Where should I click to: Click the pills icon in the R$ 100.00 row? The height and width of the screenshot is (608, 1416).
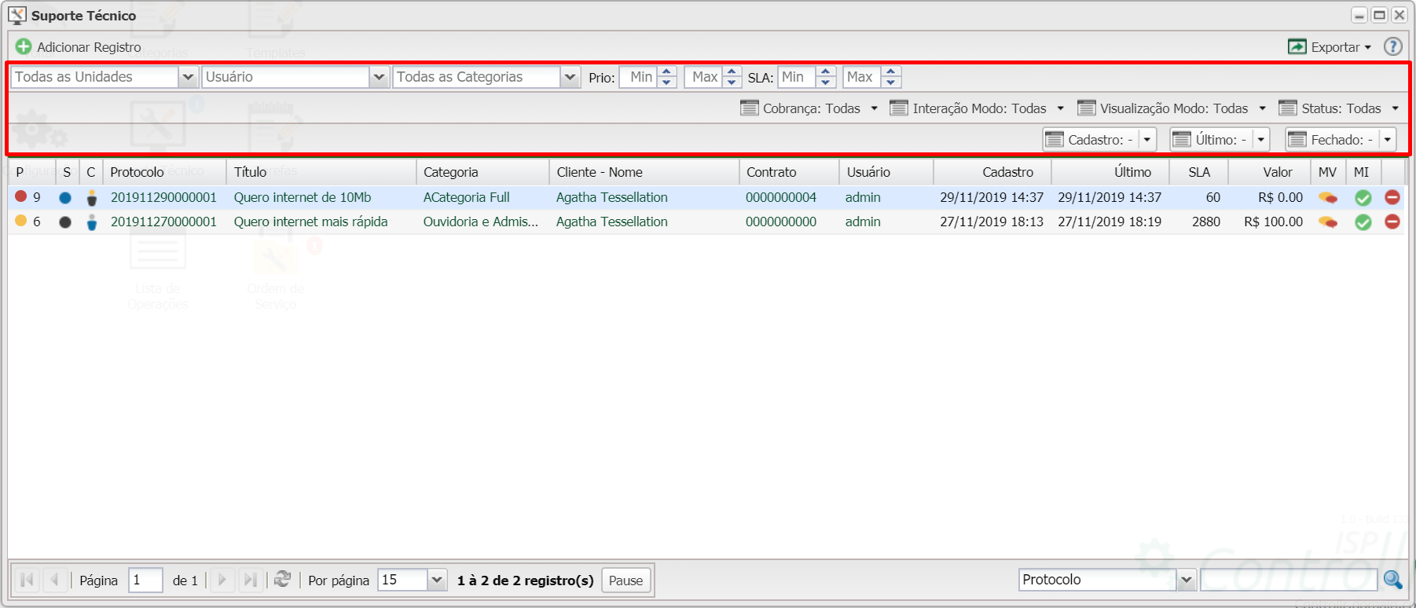(1328, 222)
